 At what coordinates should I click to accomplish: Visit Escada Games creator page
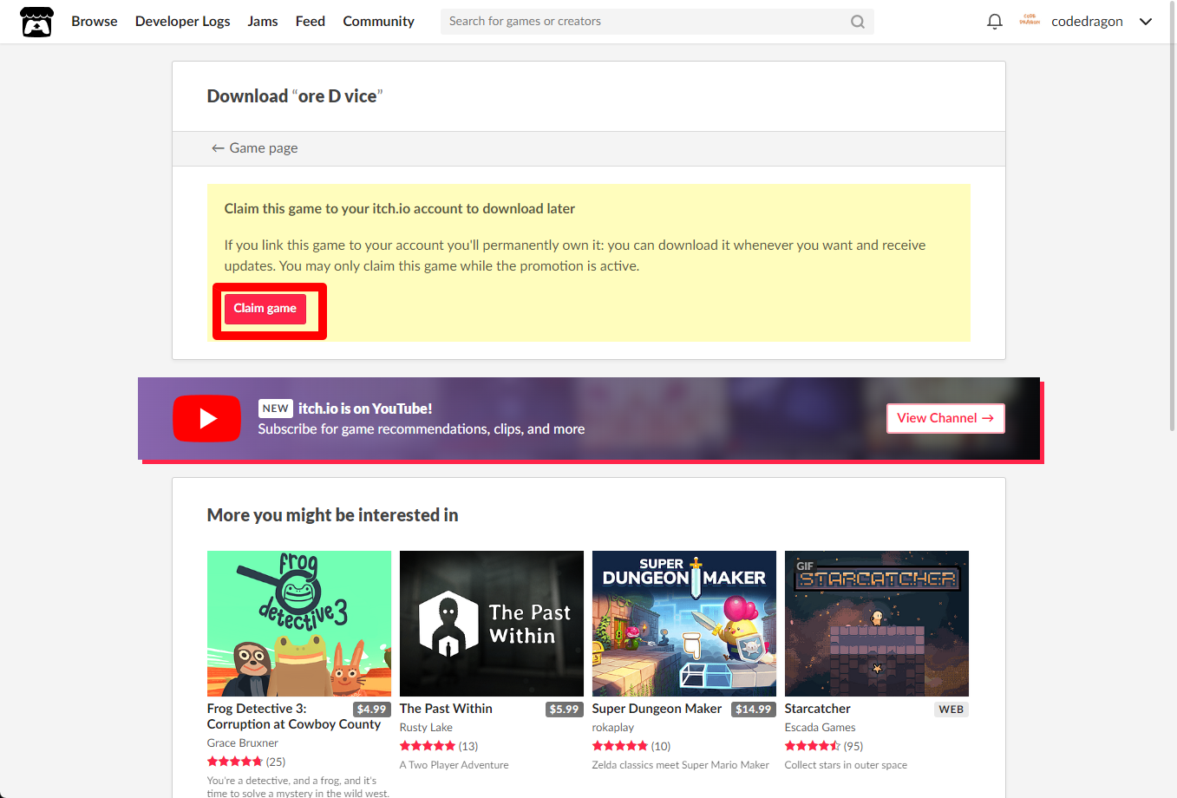click(820, 728)
